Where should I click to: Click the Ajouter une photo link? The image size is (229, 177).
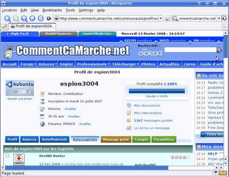click(20, 99)
